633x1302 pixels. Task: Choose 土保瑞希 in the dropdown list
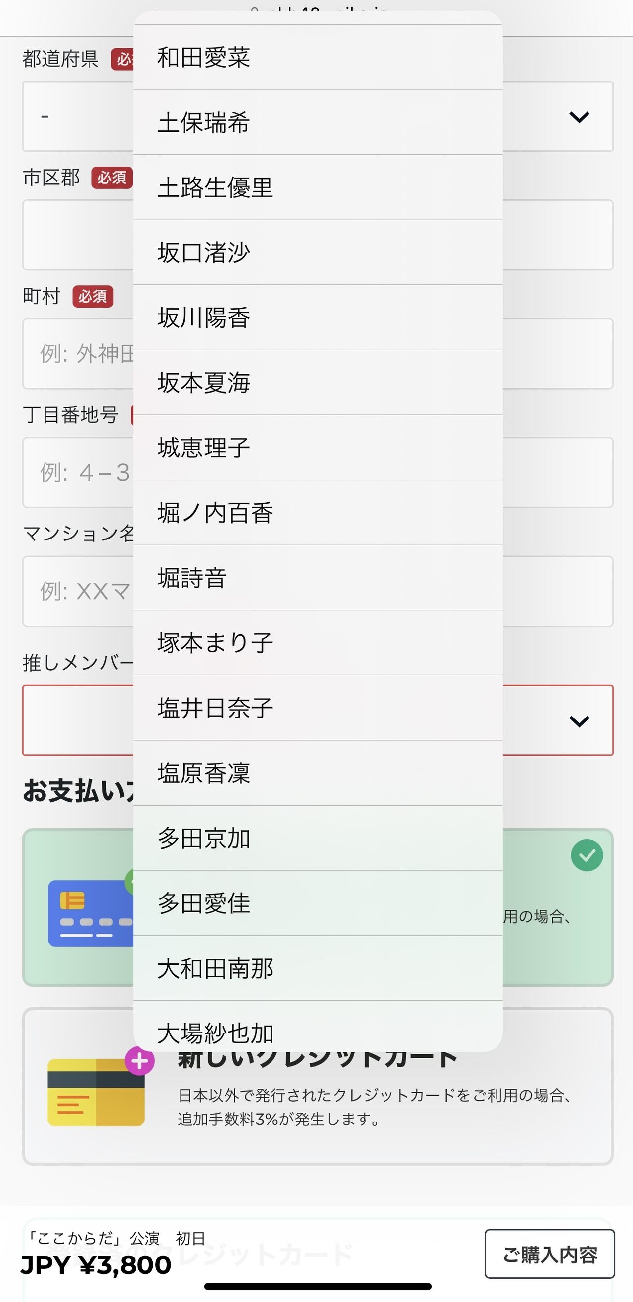(x=317, y=122)
